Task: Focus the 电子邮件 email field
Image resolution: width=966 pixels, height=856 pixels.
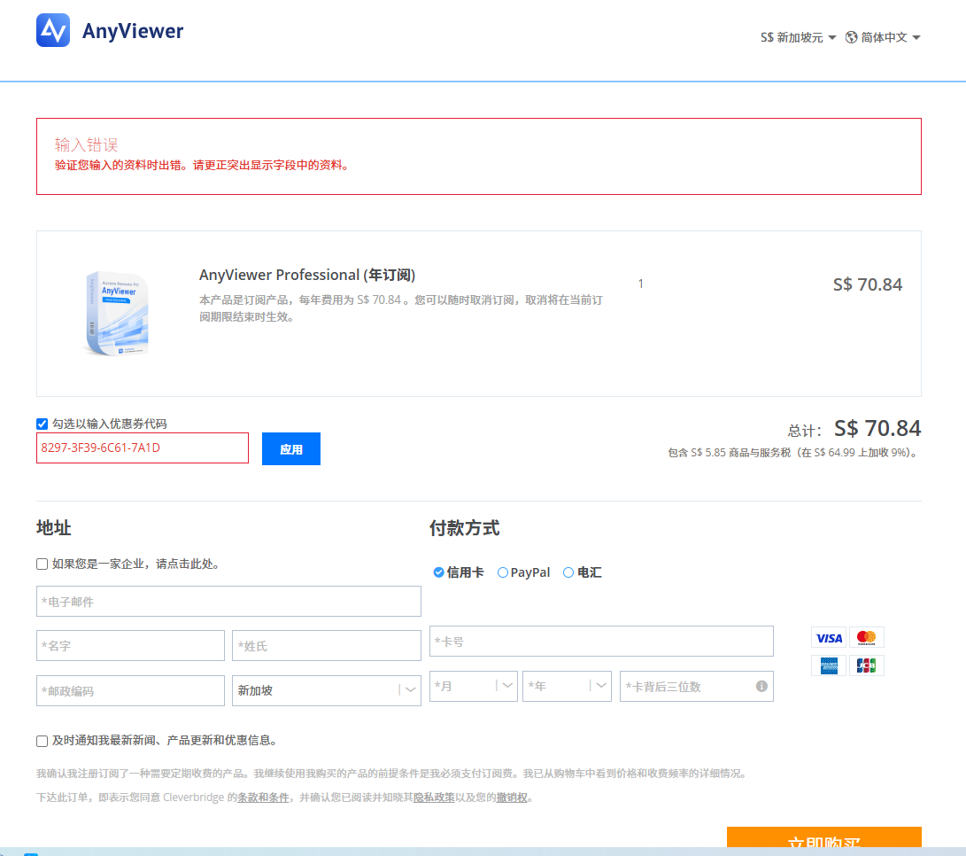Action: click(x=228, y=602)
